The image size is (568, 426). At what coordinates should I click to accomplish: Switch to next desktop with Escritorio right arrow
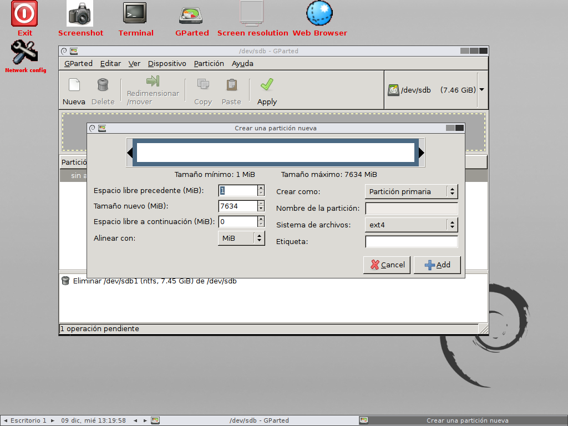click(x=53, y=420)
